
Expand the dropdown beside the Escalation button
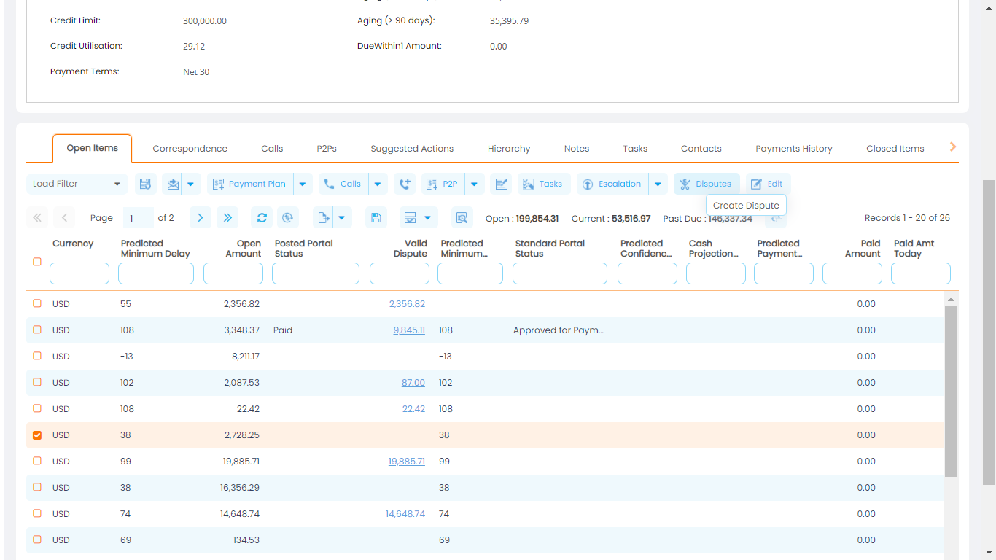pos(658,184)
